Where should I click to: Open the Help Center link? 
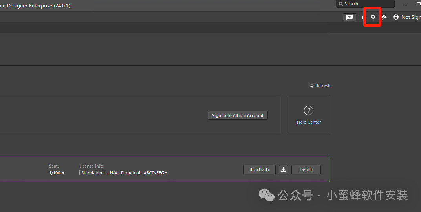point(309,122)
